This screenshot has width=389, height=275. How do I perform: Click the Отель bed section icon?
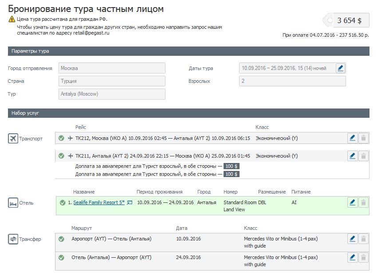tap(13, 203)
